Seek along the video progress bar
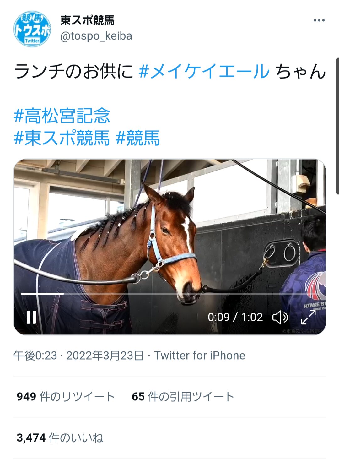 pos(169,294)
